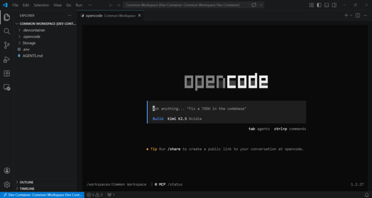This screenshot has height=198, width=372.
Task: Toggle the bottom panel
Action: 327,5
